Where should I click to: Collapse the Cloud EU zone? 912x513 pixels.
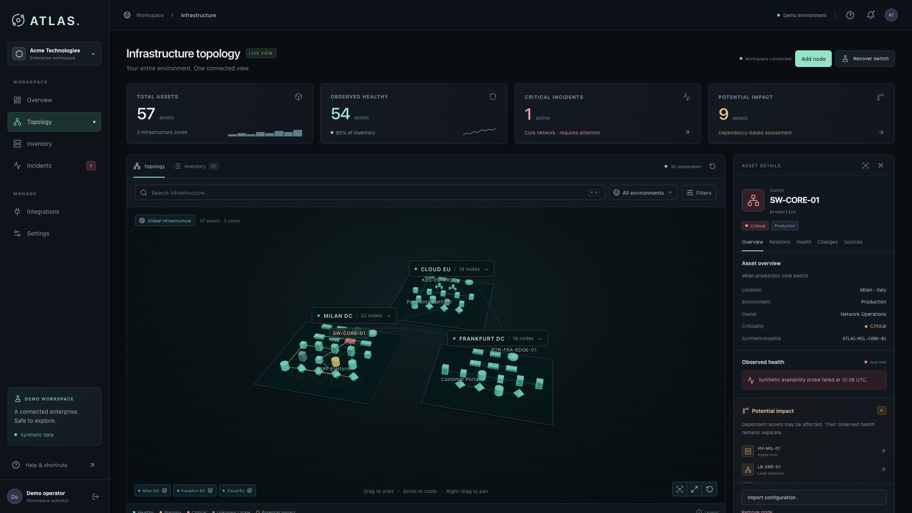(x=486, y=269)
